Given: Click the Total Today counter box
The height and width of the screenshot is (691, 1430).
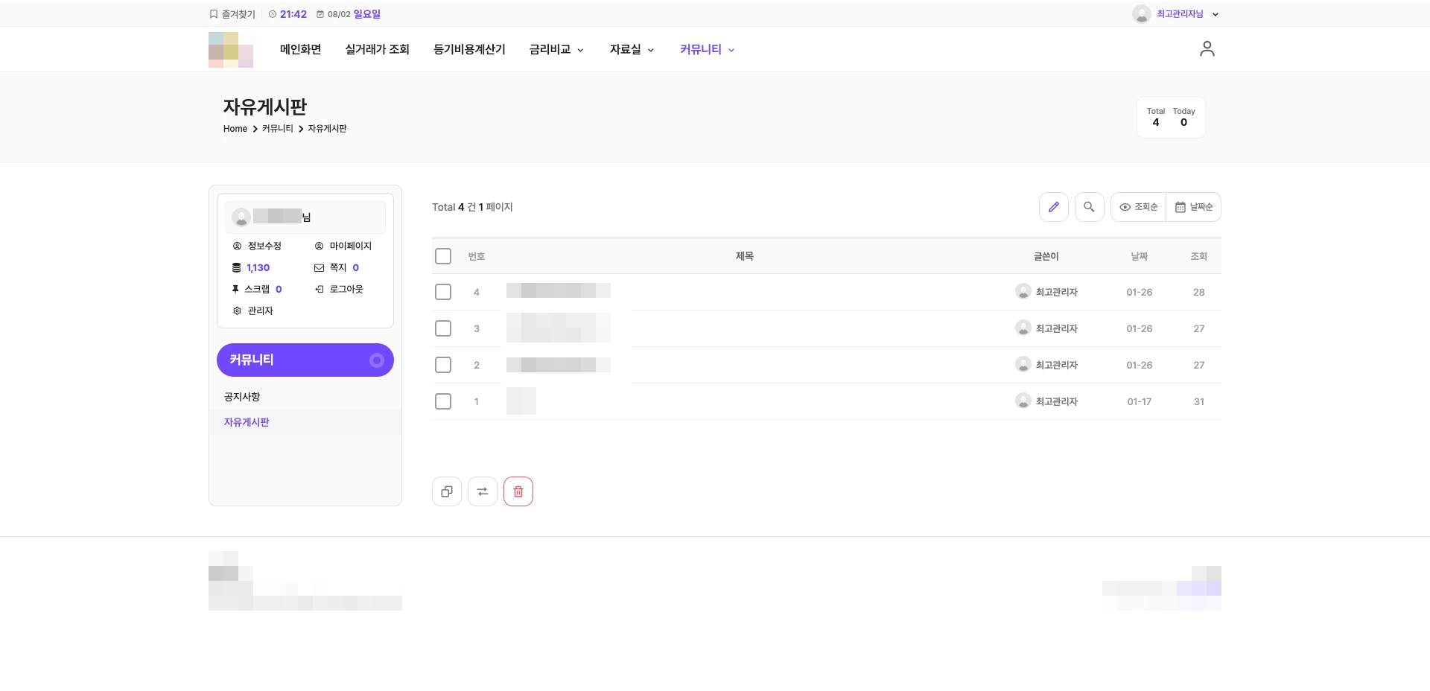Looking at the screenshot, I should 1171,117.
